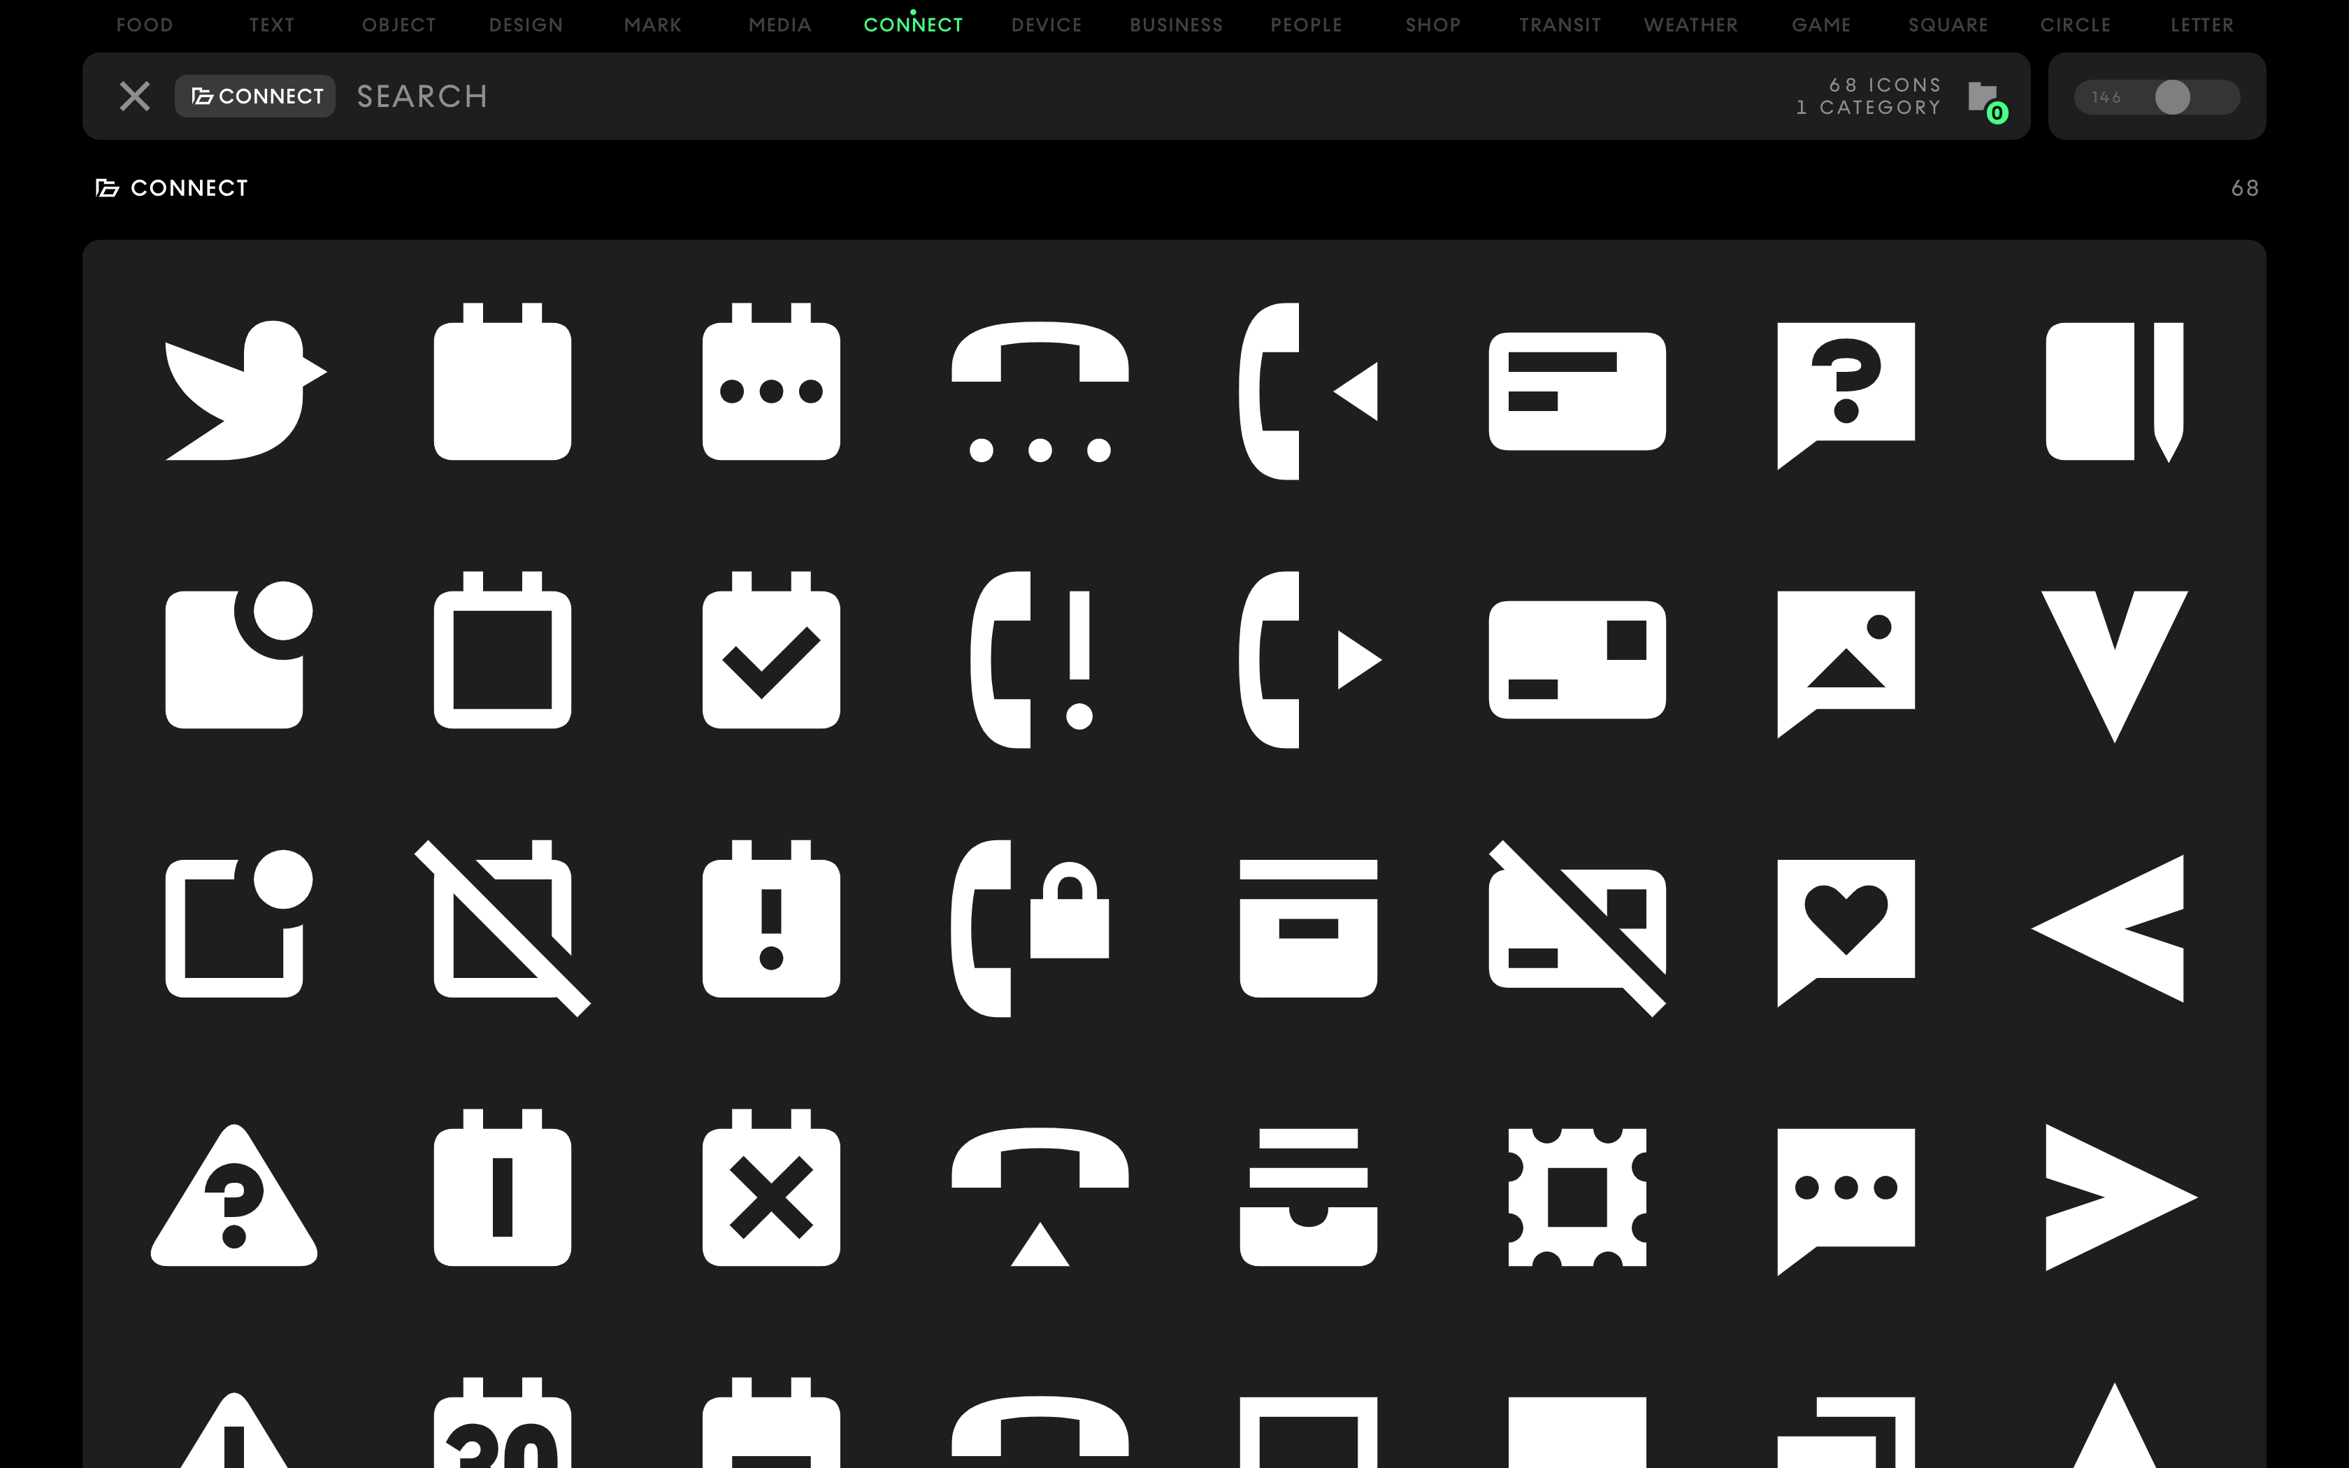2349x1468 pixels.
Task: Remove the CONNECT filter tag
Action: [255, 96]
